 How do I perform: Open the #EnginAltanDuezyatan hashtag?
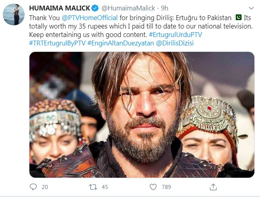point(121,43)
